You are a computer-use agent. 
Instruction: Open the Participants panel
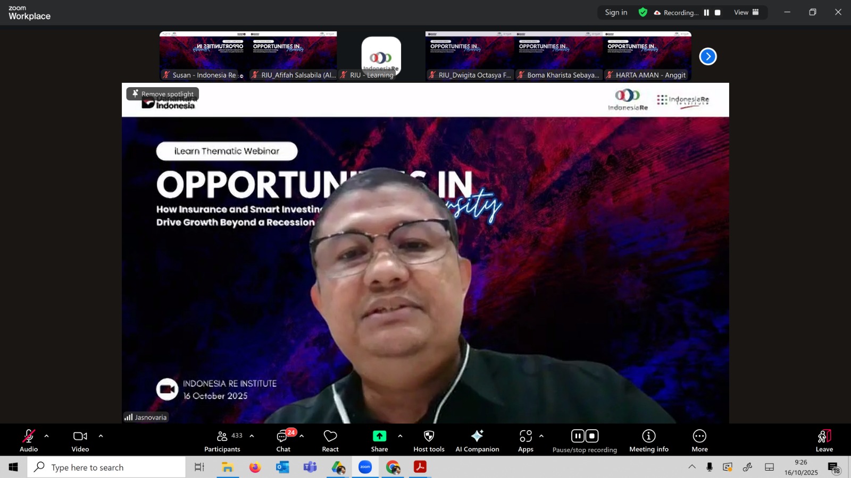(x=222, y=440)
